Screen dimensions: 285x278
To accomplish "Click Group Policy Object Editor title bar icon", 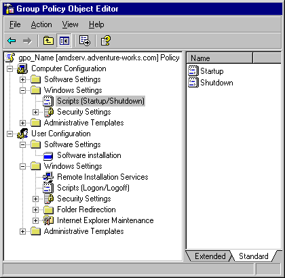I will click(9, 9).
